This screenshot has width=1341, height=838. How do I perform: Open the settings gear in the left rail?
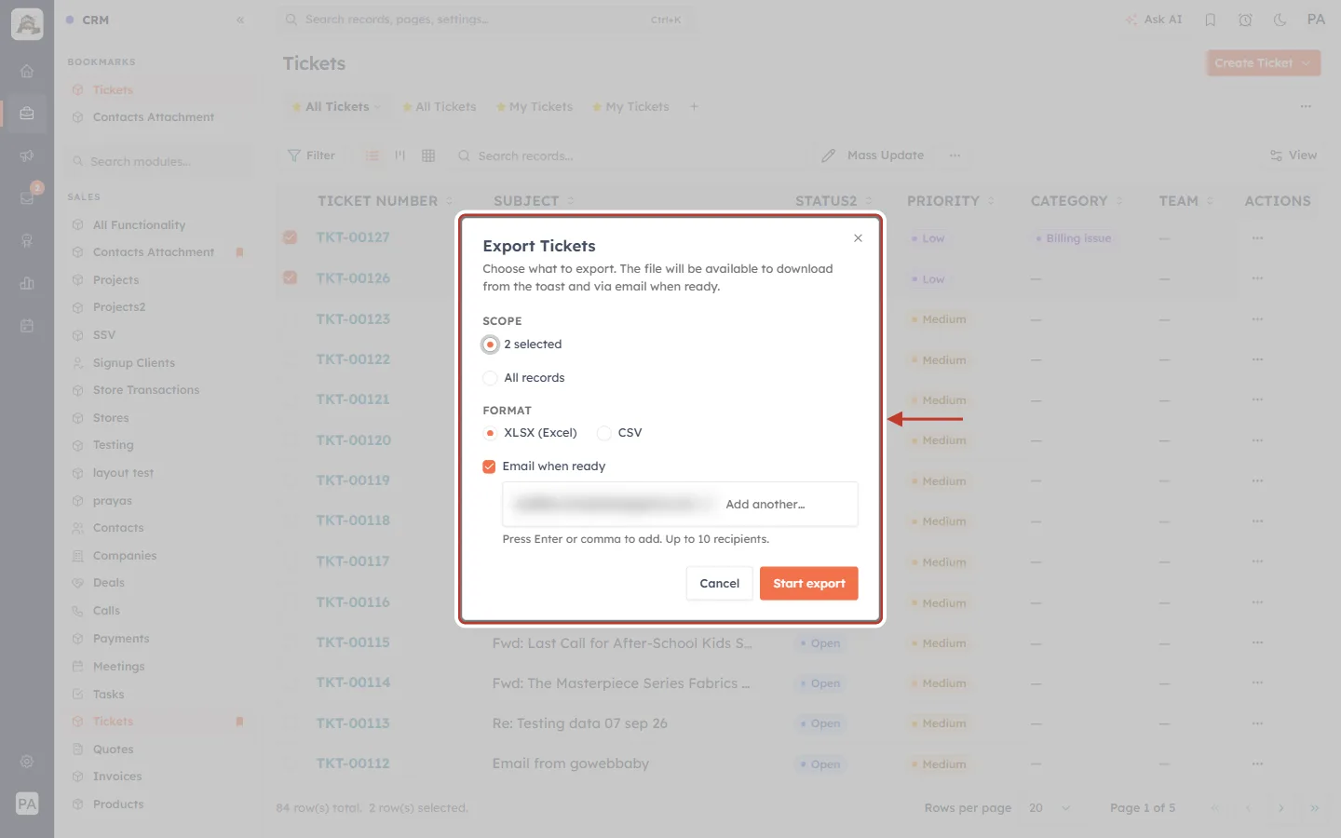27,762
